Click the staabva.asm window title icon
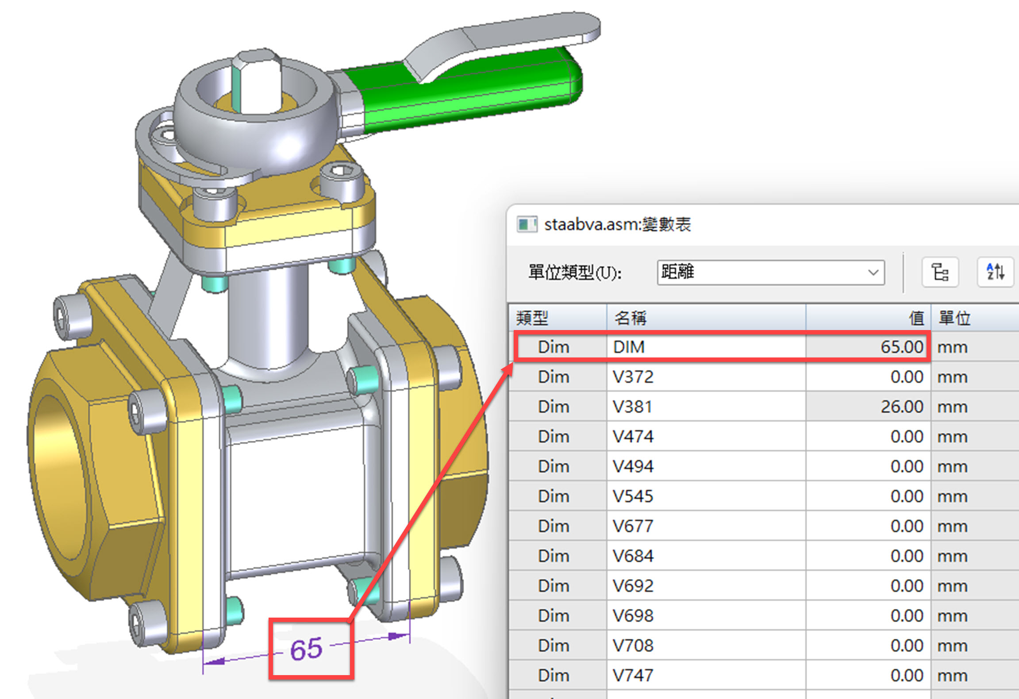1019x699 pixels. [527, 224]
